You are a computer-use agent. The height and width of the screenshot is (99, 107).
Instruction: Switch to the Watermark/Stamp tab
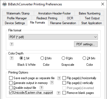pyautogui.click(x=18, y=13)
